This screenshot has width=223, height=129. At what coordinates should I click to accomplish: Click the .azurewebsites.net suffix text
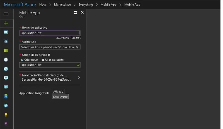coord(68,38)
